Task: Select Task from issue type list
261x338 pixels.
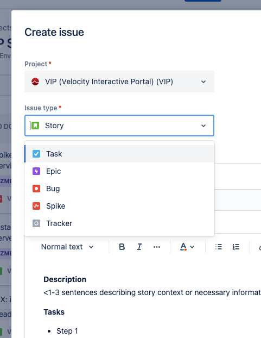Action: tap(119, 154)
